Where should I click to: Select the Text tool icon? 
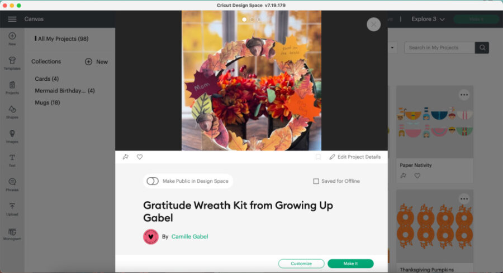(12, 160)
